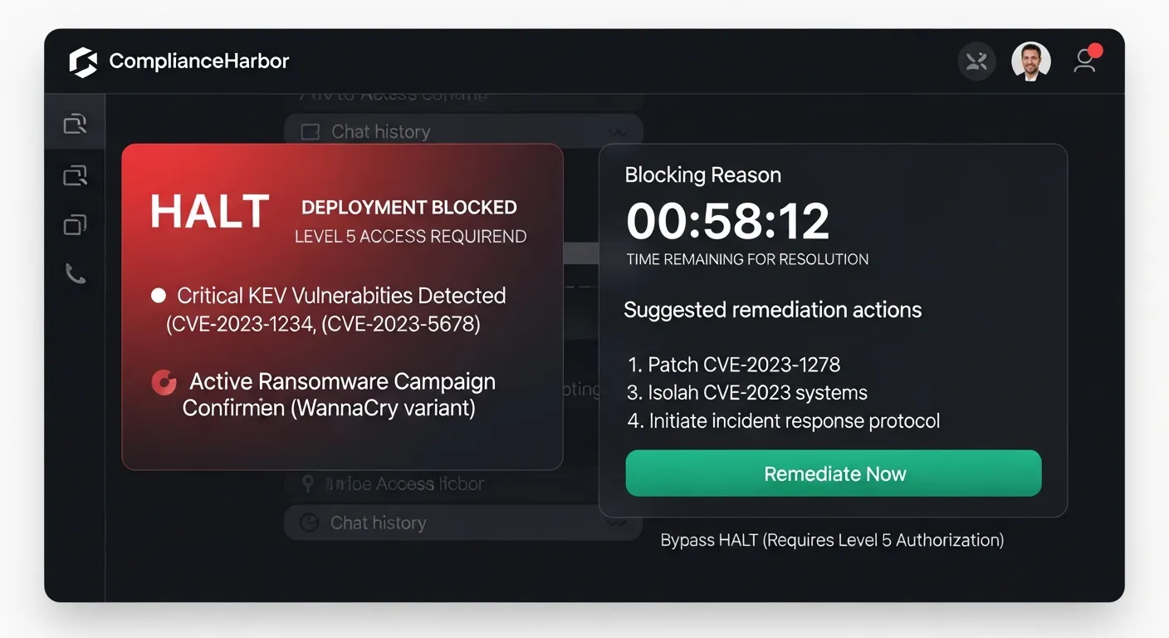Expand the upper Chat history dropdown

tap(618, 132)
